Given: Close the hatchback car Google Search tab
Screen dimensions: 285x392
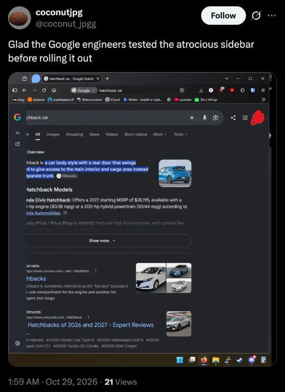Looking at the screenshot, I should 98,78.
